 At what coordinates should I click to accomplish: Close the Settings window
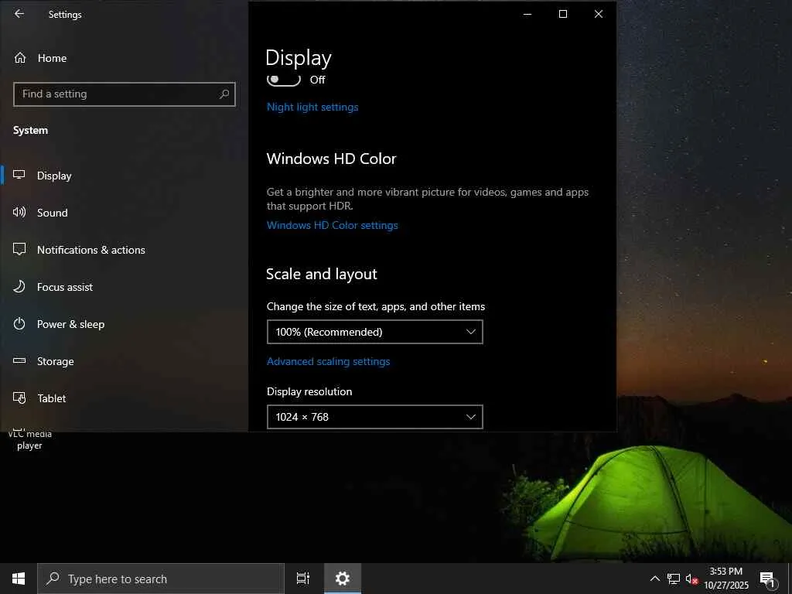click(599, 14)
